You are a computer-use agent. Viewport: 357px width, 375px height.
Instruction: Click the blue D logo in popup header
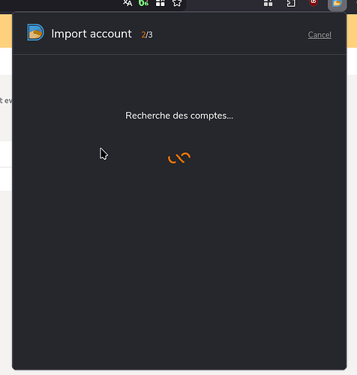coord(35,32)
